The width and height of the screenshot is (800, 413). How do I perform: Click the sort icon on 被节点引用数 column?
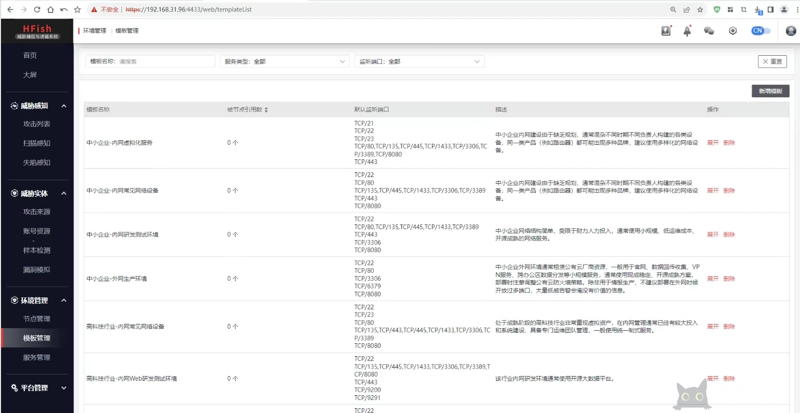pyautogui.click(x=266, y=110)
